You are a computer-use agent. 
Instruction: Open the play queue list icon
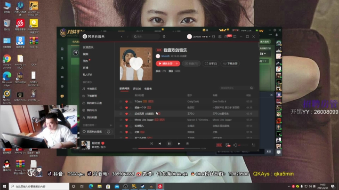(x=254, y=145)
